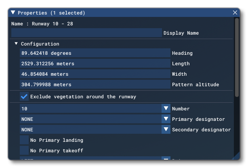Click the Width label
248x168 pixels.
coord(179,74)
